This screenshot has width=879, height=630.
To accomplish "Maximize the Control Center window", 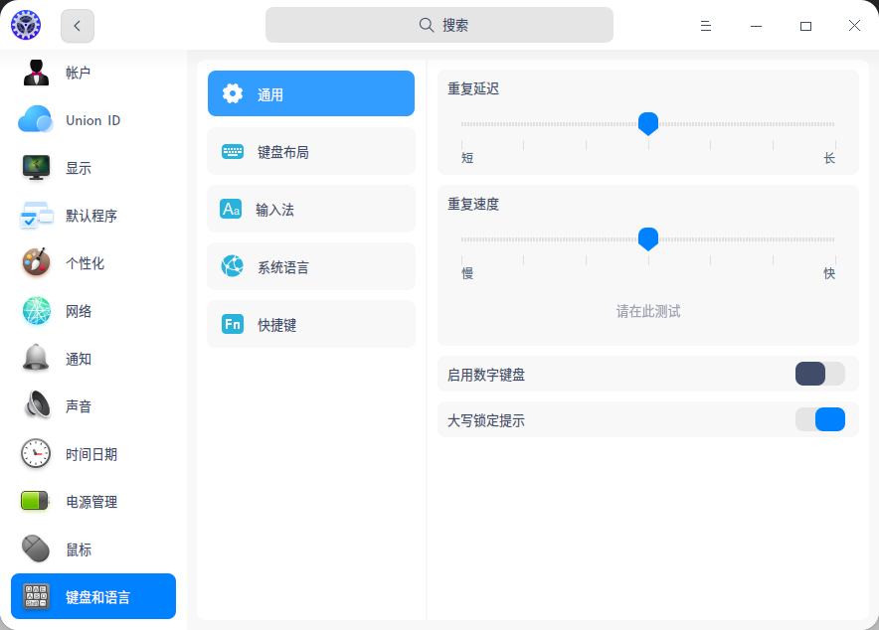I will pos(805,26).
